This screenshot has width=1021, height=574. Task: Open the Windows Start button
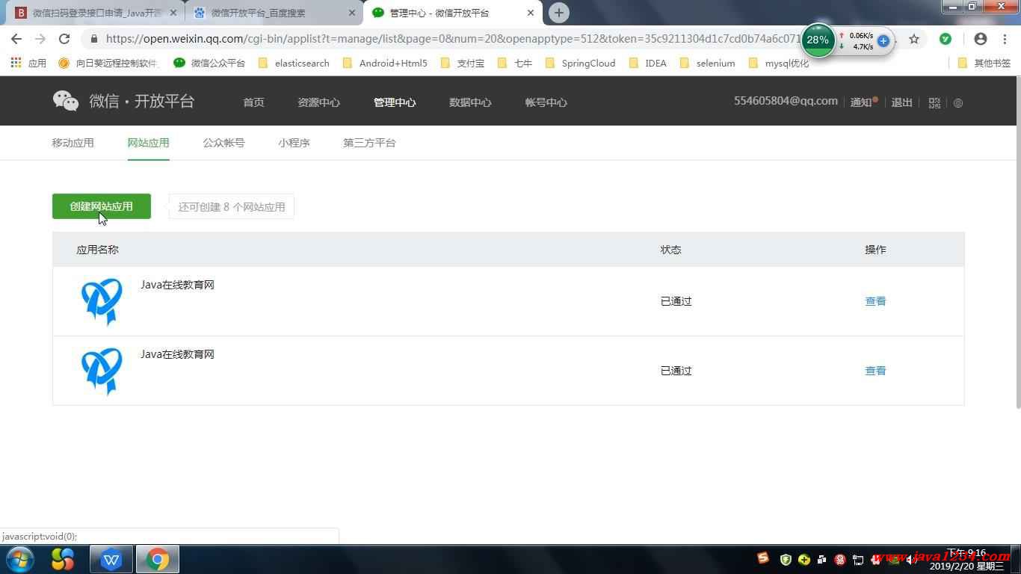pyautogui.click(x=19, y=559)
